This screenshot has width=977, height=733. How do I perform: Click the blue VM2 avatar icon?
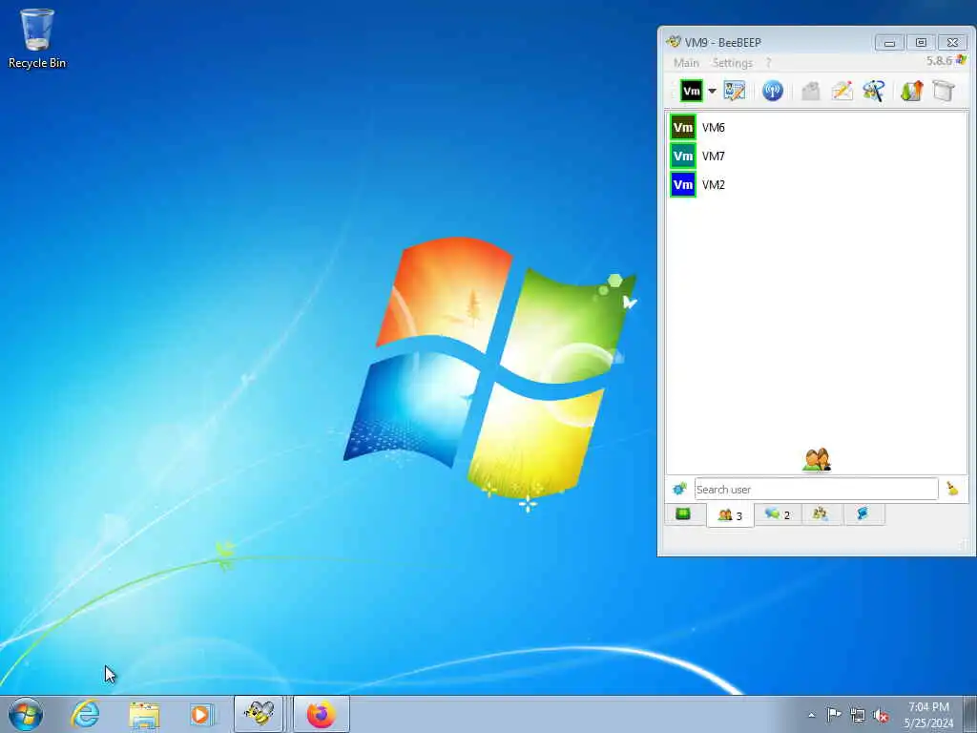pyautogui.click(x=683, y=184)
